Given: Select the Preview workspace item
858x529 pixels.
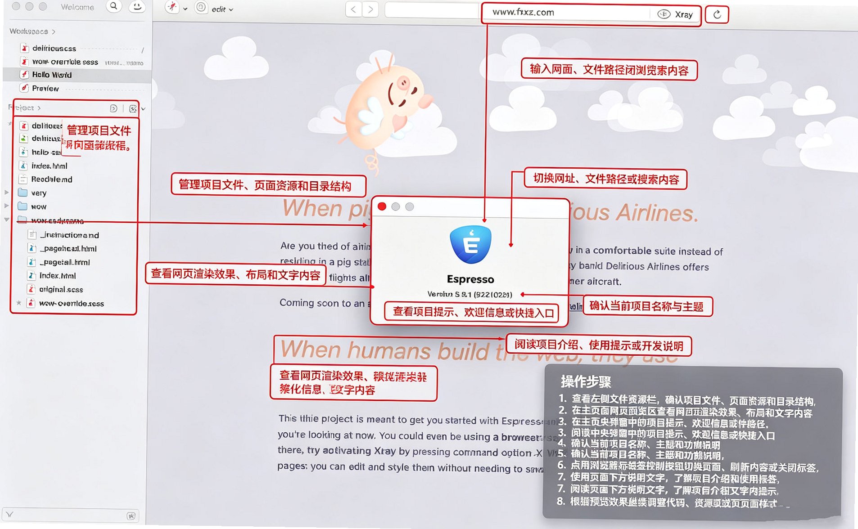Looking at the screenshot, I should [x=45, y=88].
